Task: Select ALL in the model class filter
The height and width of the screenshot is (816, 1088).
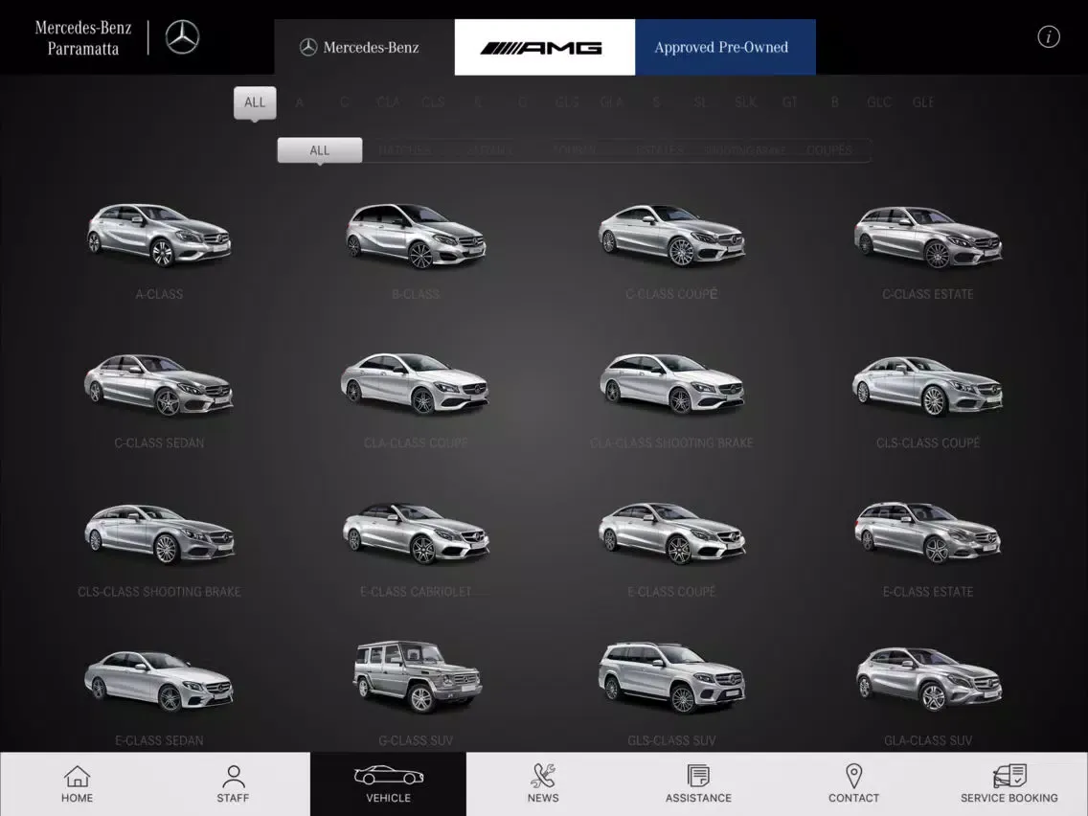Action: (x=255, y=102)
